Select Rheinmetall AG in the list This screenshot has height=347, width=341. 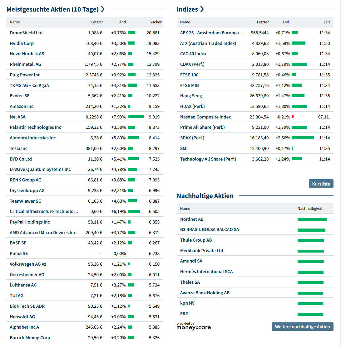point(25,64)
